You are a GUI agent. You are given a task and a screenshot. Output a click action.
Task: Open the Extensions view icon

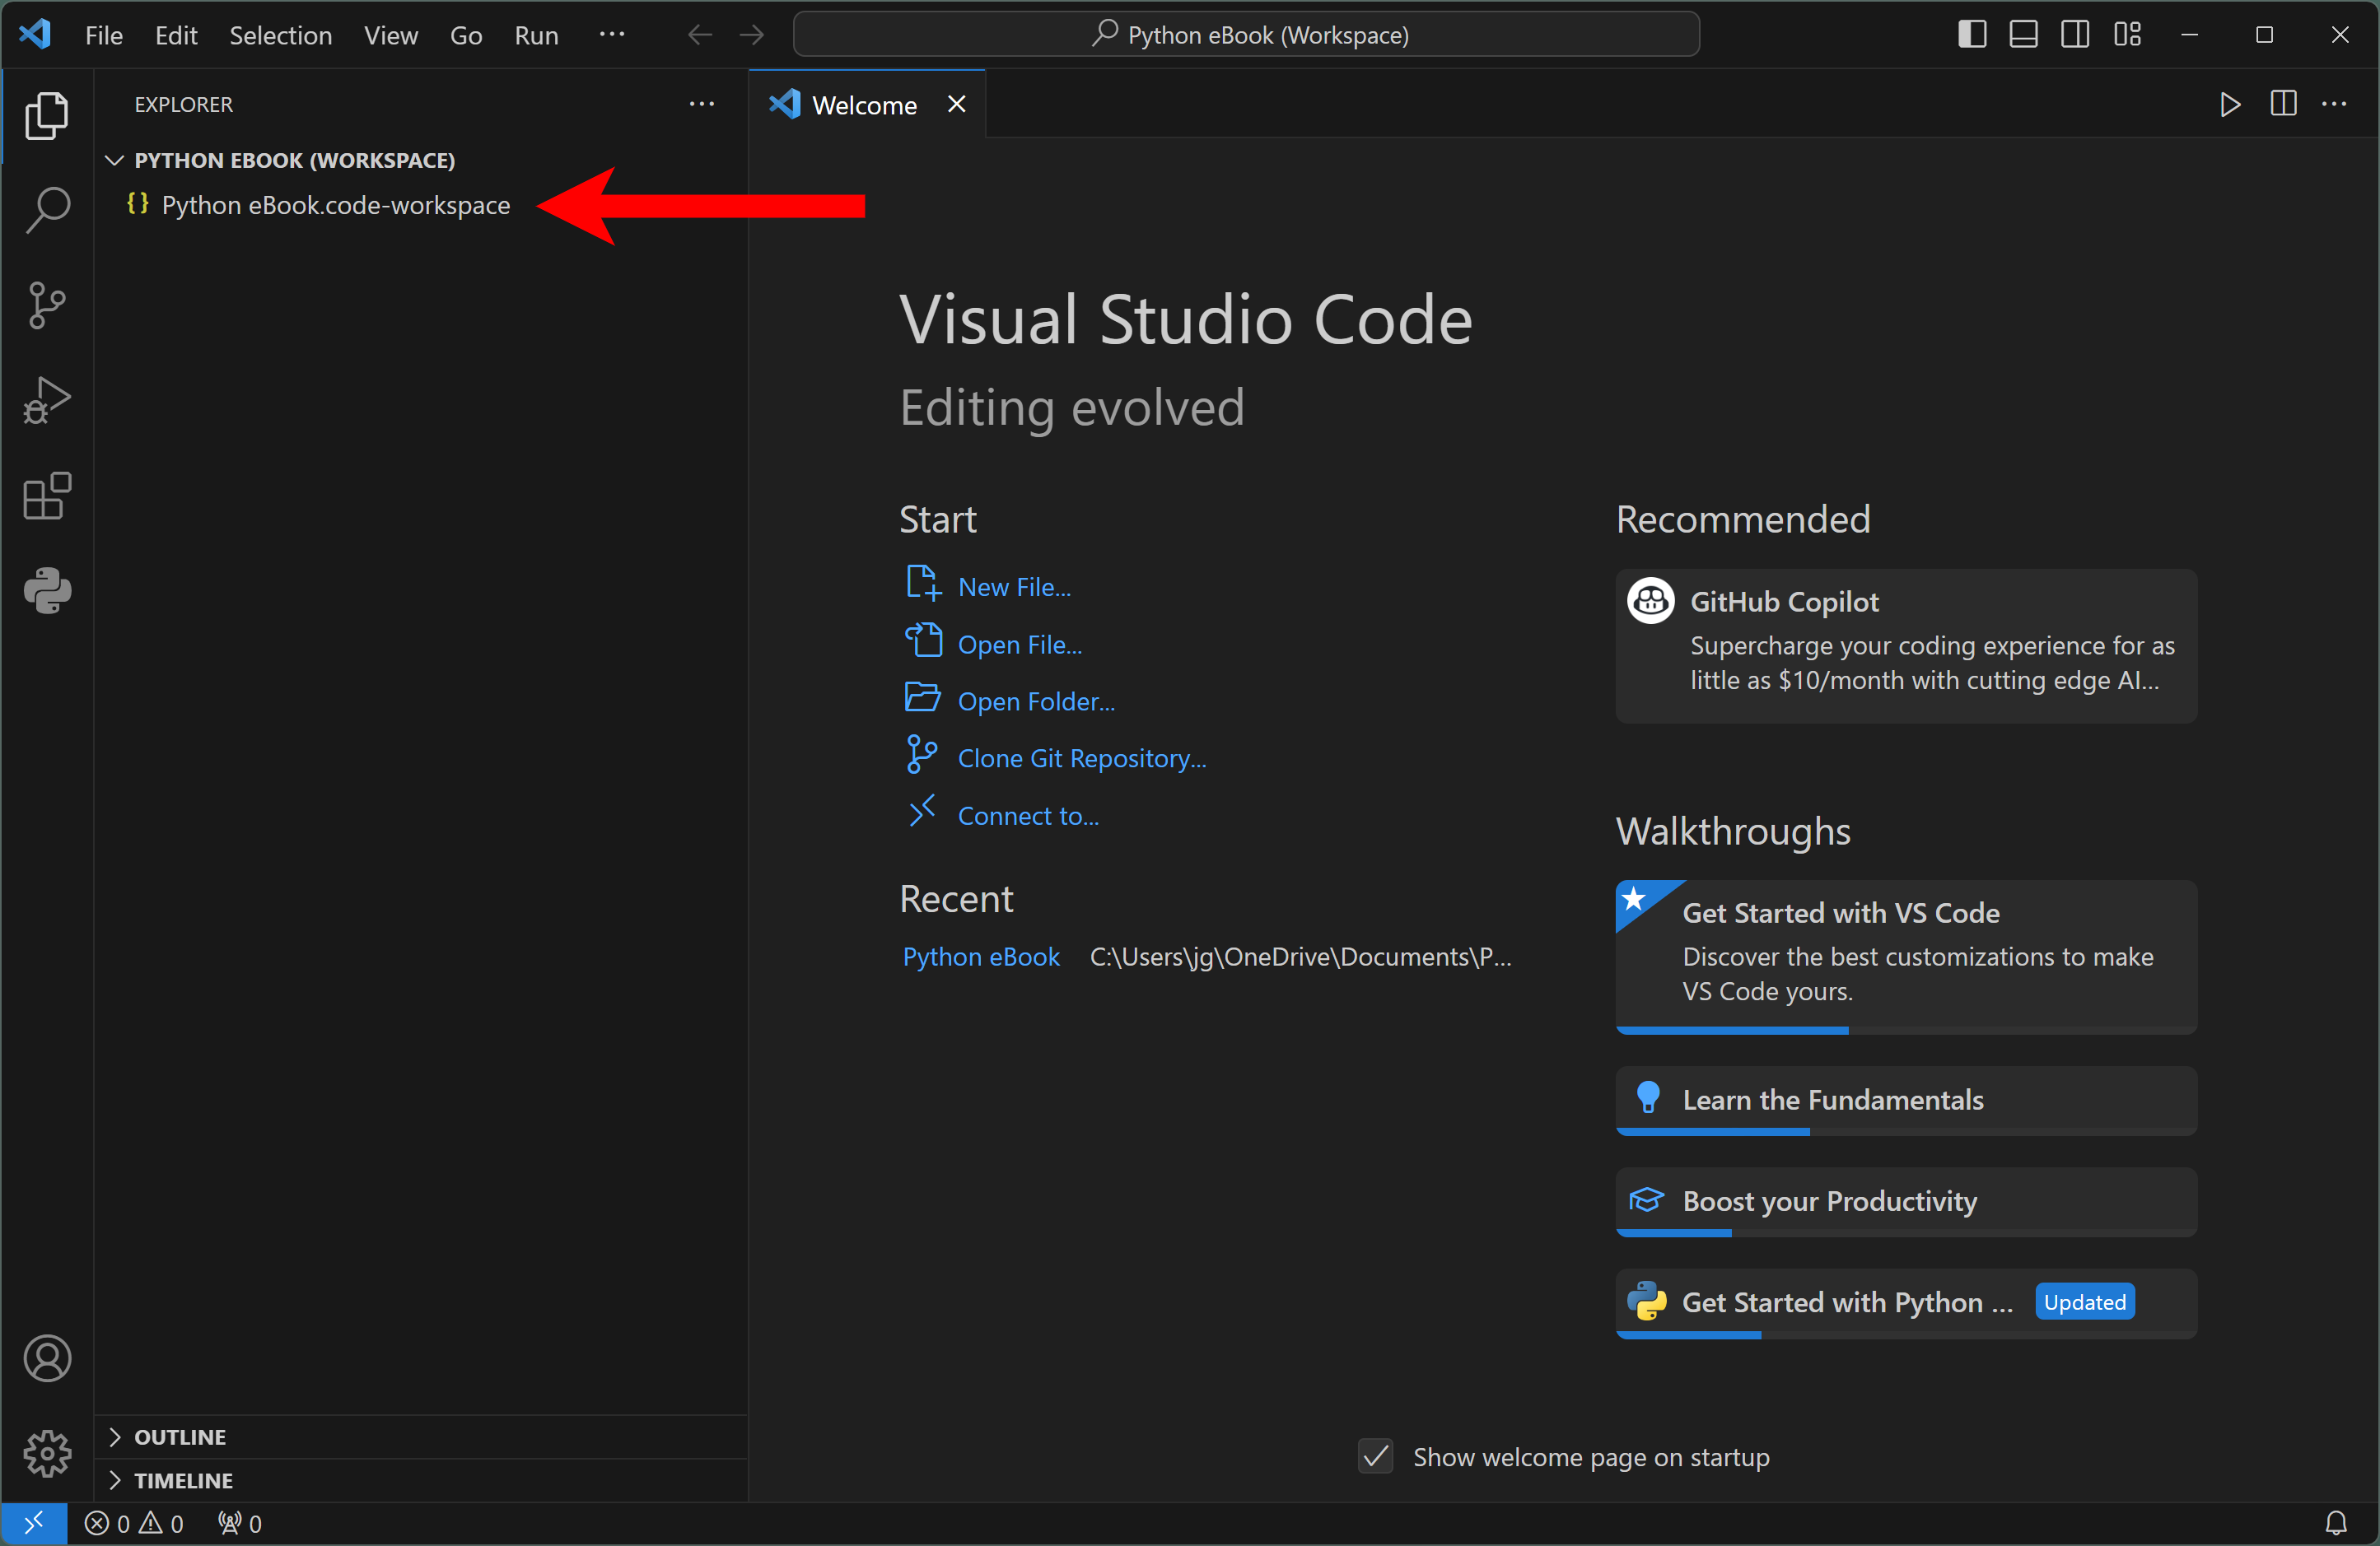click(47, 496)
